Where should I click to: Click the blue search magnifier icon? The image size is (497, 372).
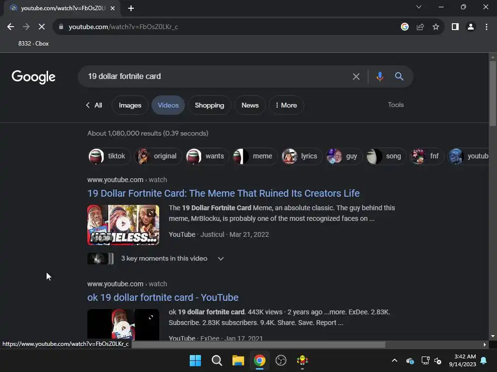[399, 76]
